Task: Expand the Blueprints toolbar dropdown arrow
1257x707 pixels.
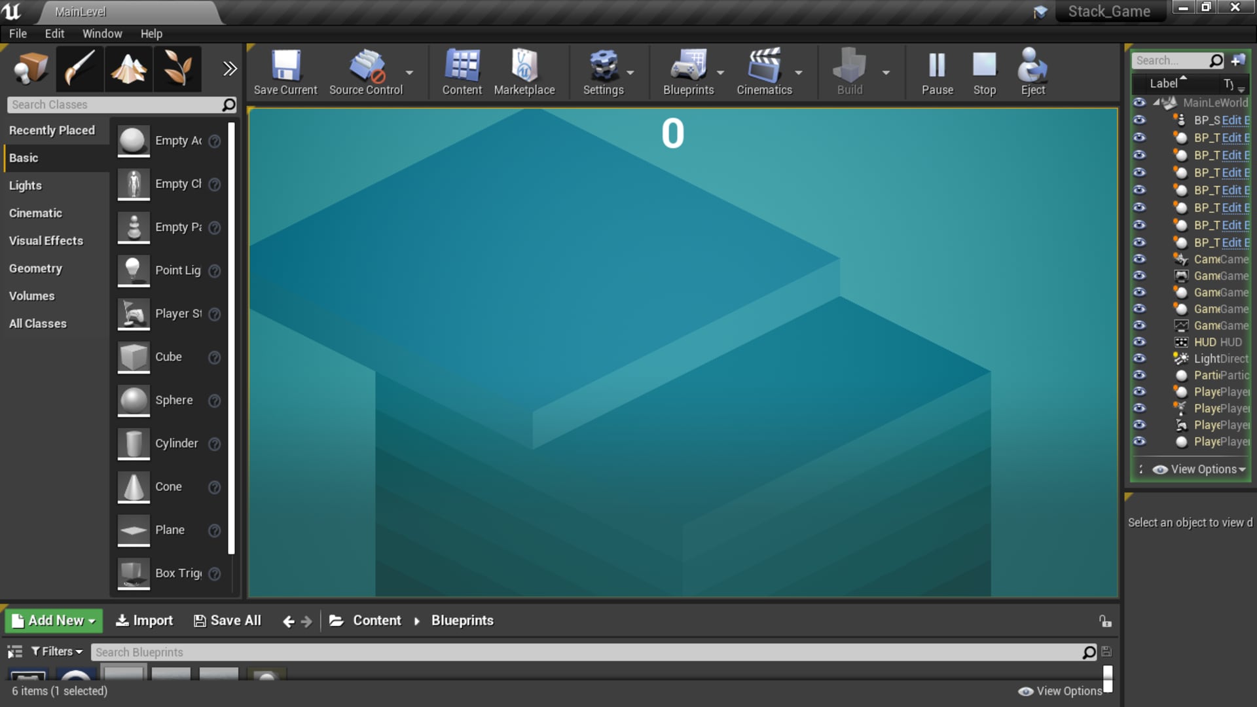Action: [720, 73]
